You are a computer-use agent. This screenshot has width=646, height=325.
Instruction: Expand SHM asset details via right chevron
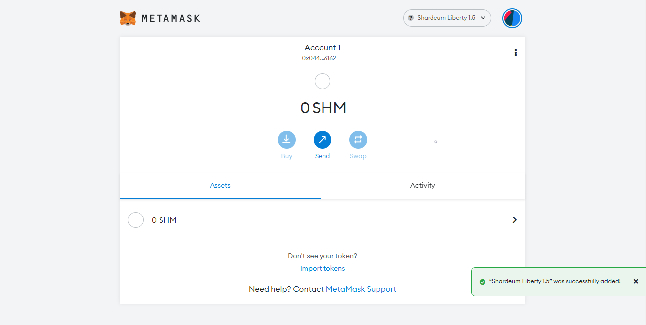pos(514,220)
